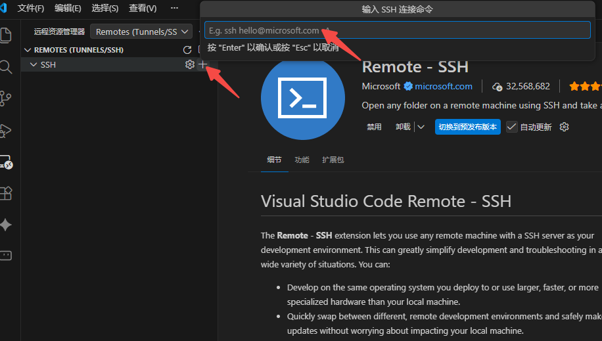Open extension settings gear next to auto update
This screenshot has width=602, height=341.
pos(564,127)
